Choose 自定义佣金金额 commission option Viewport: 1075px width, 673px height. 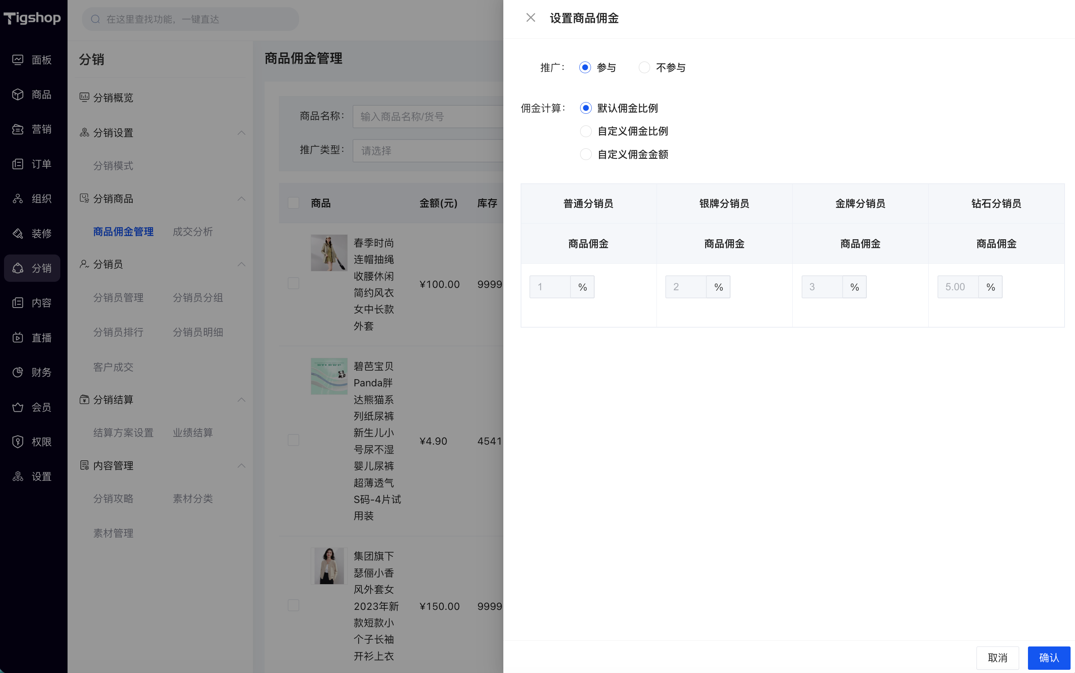point(586,154)
